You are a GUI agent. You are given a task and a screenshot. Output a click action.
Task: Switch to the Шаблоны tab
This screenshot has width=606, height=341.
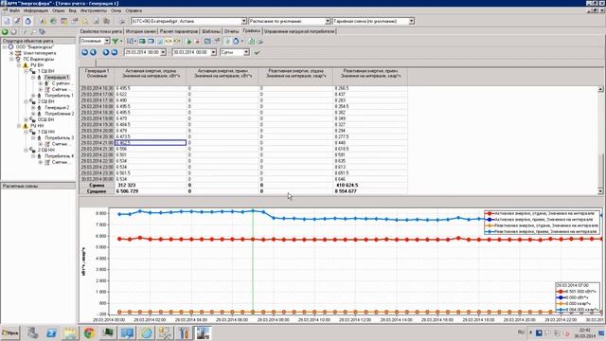click(211, 31)
